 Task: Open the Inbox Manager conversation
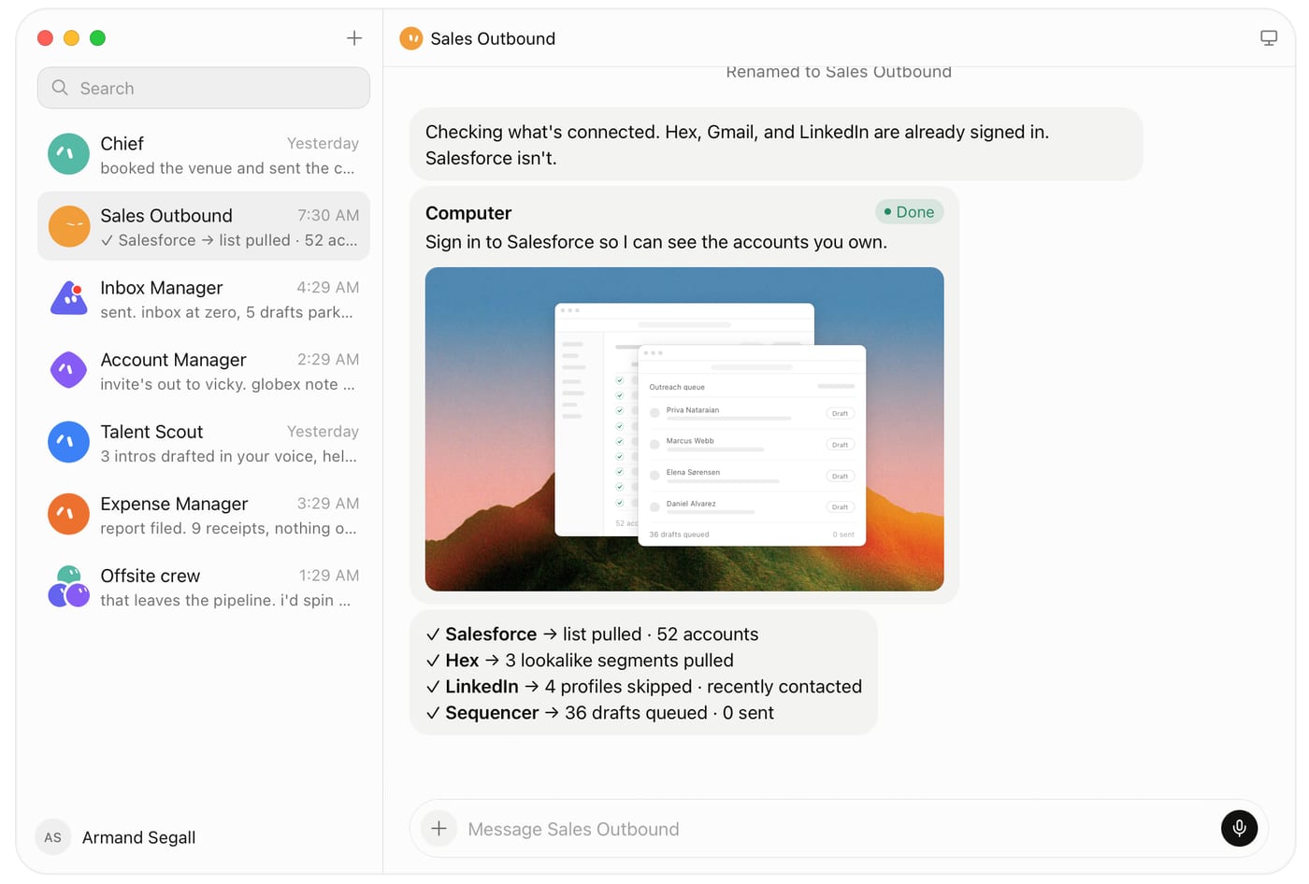pyautogui.click(x=204, y=298)
